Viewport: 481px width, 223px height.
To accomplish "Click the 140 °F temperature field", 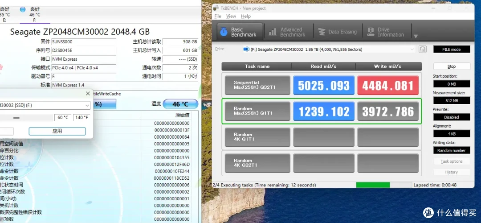I will pyautogui.click(x=82, y=118).
